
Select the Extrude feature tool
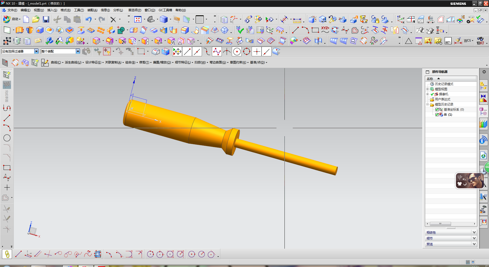19,30
